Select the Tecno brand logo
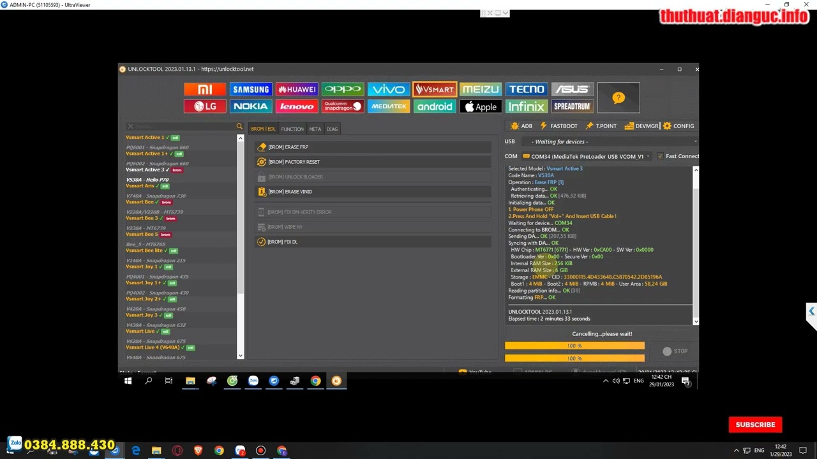The width and height of the screenshot is (817, 459). pyautogui.click(x=527, y=89)
